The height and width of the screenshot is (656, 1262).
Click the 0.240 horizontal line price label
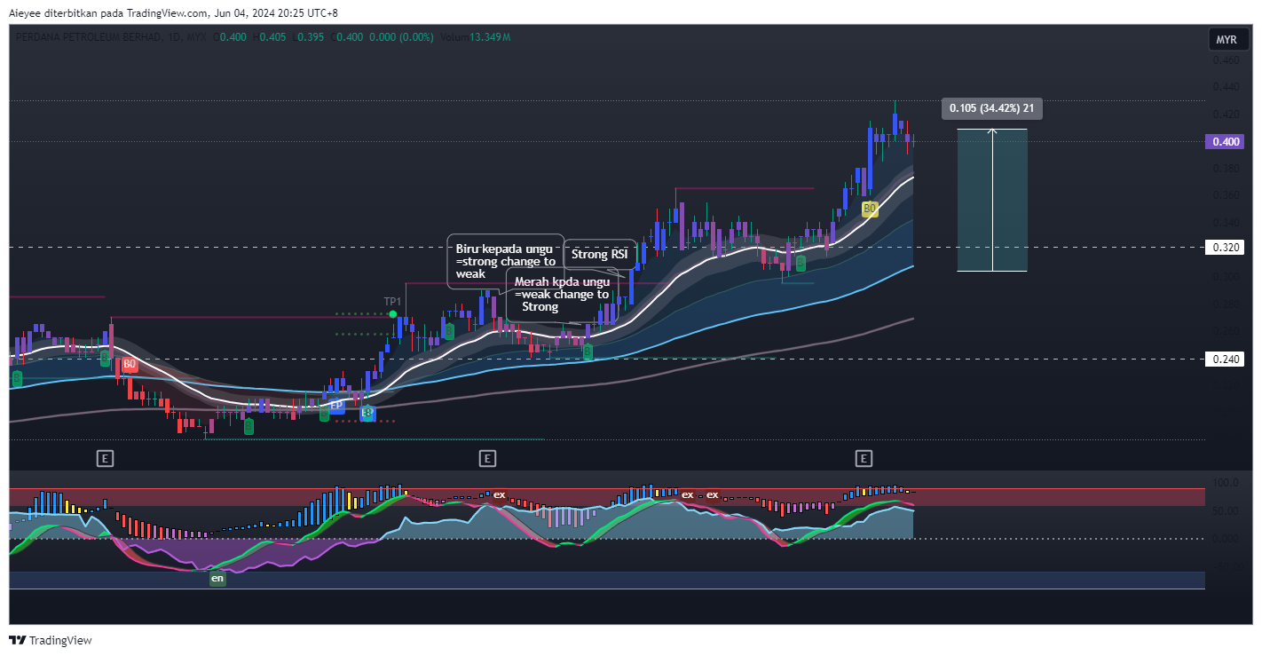pos(1224,360)
